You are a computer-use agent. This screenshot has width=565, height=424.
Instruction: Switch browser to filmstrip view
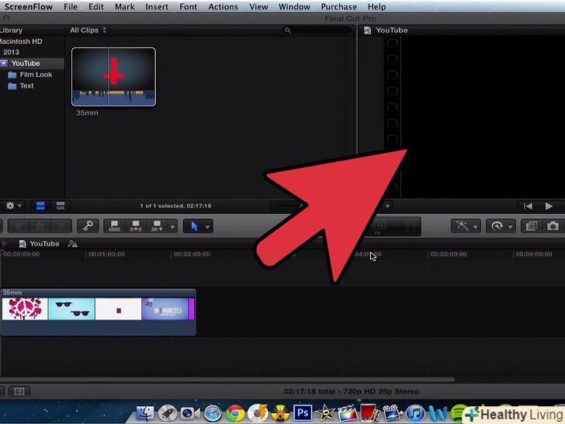pos(40,206)
